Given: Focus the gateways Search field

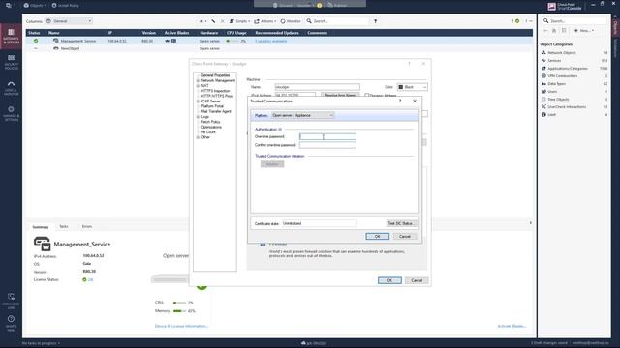Looking at the screenshot, I should tap(338, 21).
